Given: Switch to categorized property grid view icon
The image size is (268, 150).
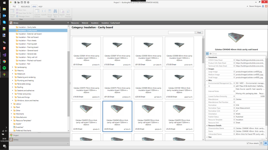Looking at the screenshot, I should pos(207,54).
